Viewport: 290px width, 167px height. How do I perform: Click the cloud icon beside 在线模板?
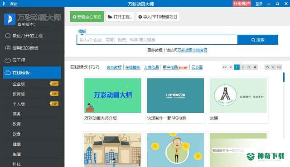(x=8, y=73)
